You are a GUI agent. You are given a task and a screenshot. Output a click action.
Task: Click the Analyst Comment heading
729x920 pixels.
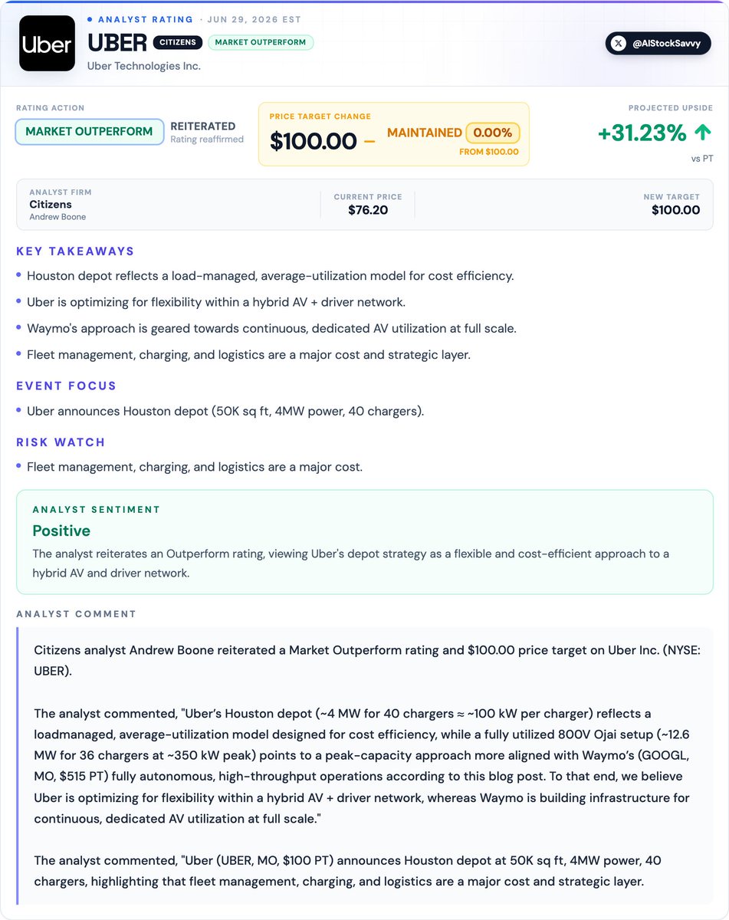[x=76, y=614]
